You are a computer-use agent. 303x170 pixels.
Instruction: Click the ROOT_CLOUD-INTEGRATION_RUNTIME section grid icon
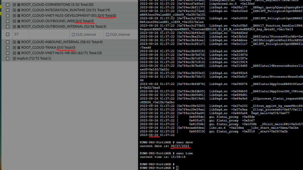click(19, 10)
